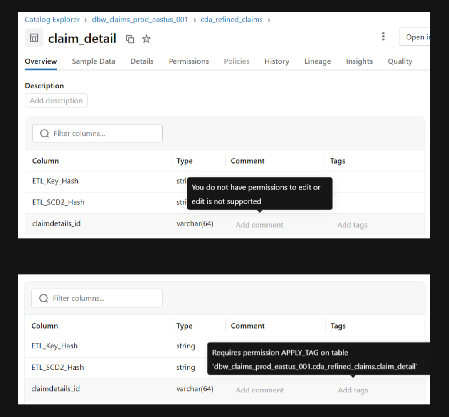Click Add comment in upper claimdetails_id row
This screenshot has width=449, height=417.
click(260, 225)
